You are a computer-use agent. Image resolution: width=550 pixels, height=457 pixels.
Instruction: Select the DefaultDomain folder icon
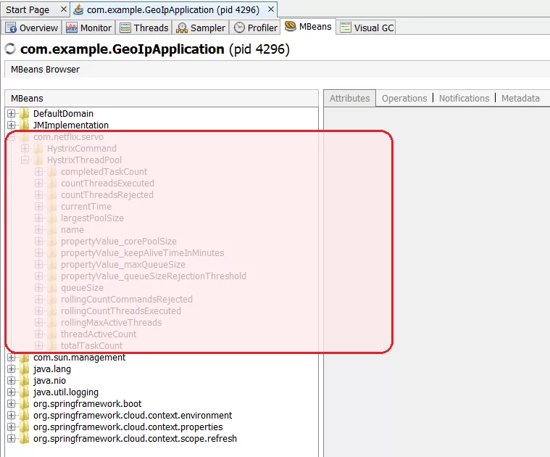point(24,113)
